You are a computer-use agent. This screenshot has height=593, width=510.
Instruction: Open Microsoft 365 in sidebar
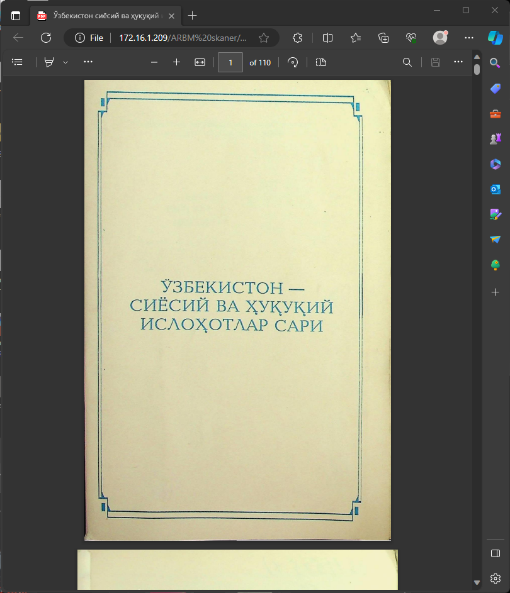point(496,164)
